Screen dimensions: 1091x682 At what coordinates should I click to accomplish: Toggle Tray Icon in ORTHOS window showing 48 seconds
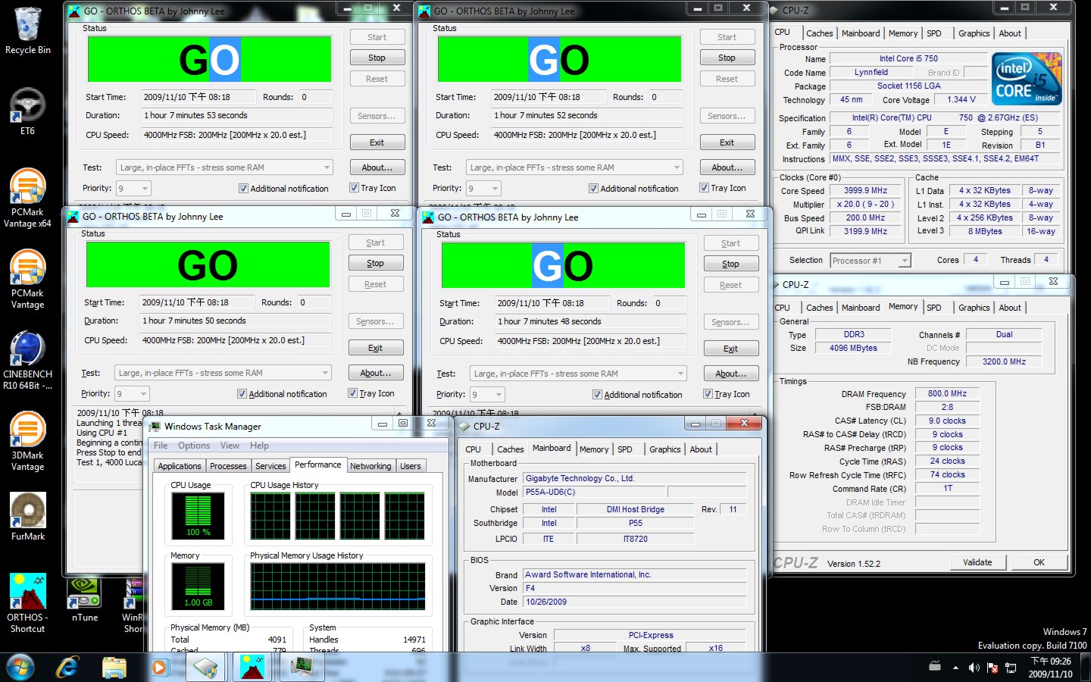pos(708,394)
